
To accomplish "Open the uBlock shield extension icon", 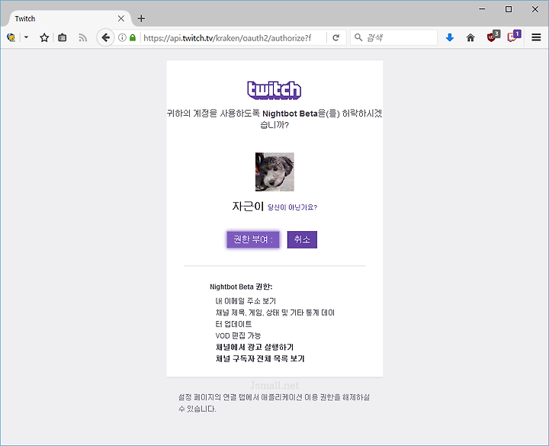I will (x=493, y=36).
